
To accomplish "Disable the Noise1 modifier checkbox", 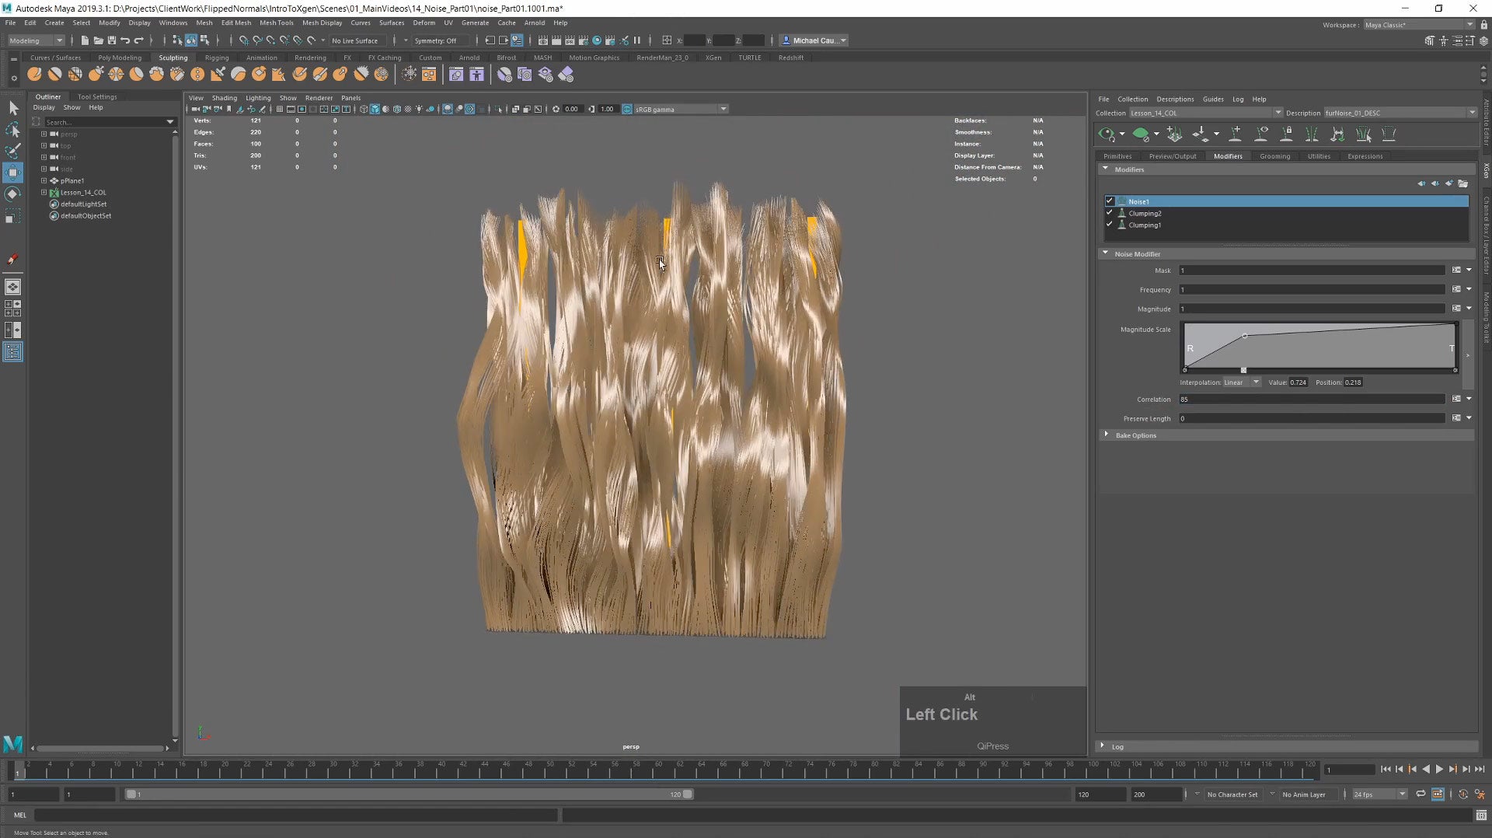I will 1110,201.
